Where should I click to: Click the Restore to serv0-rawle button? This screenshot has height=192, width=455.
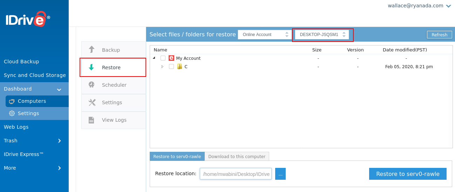click(407, 174)
